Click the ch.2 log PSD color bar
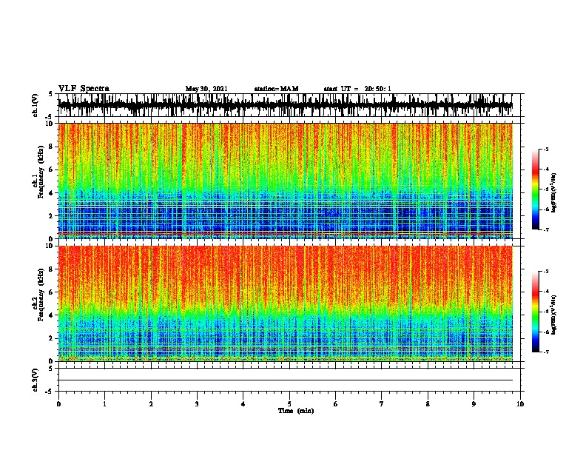The height and width of the screenshot is (453, 586). click(536, 312)
